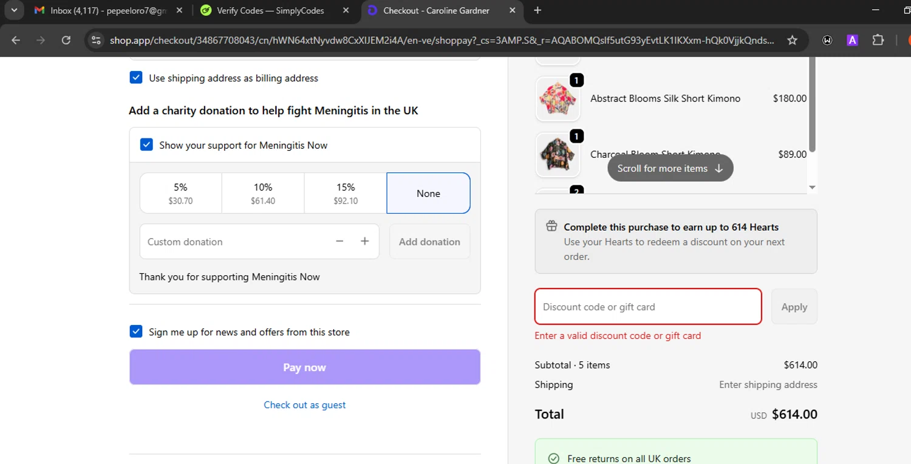Follow the Check out as guest link
Viewport: 911px width, 464px height.
(305, 404)
